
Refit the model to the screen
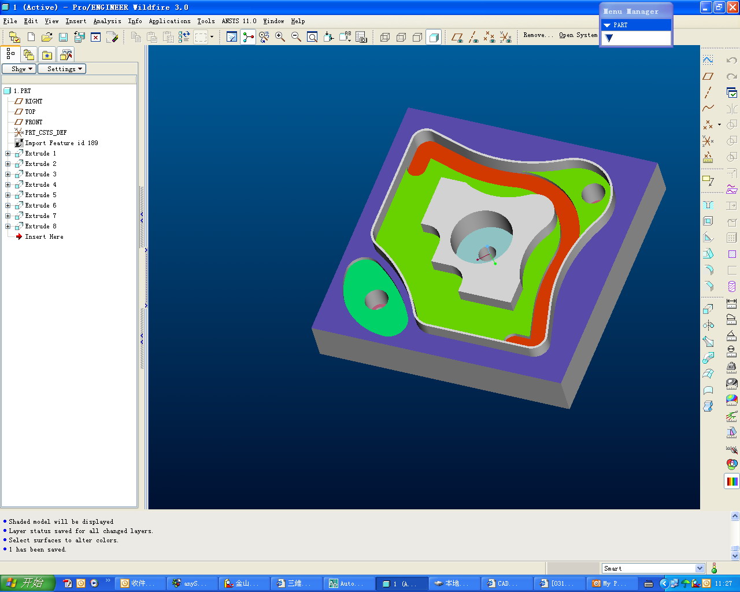tap(312, 37)
